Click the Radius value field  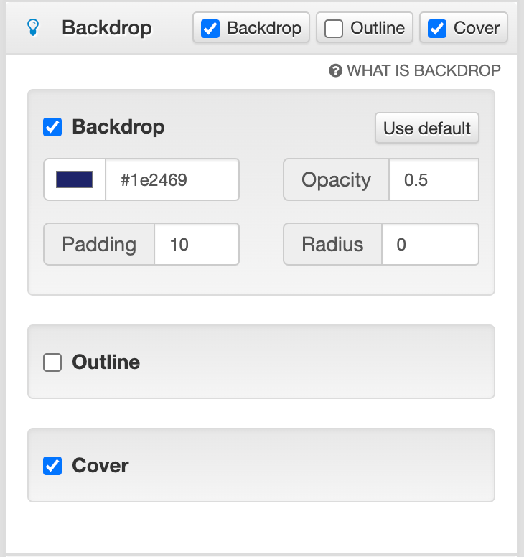coord(429,245)
